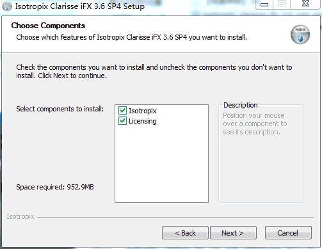This screenshot has height=249, width=322.
Task: Click the 'Select components to install' label
Action: pos(60,109)
